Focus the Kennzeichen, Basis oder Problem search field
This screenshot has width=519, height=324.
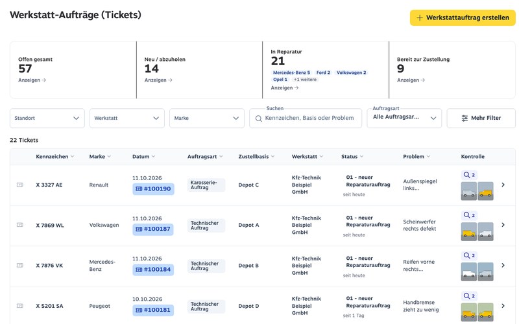pos(306,118)
